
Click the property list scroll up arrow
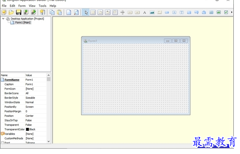49,75
